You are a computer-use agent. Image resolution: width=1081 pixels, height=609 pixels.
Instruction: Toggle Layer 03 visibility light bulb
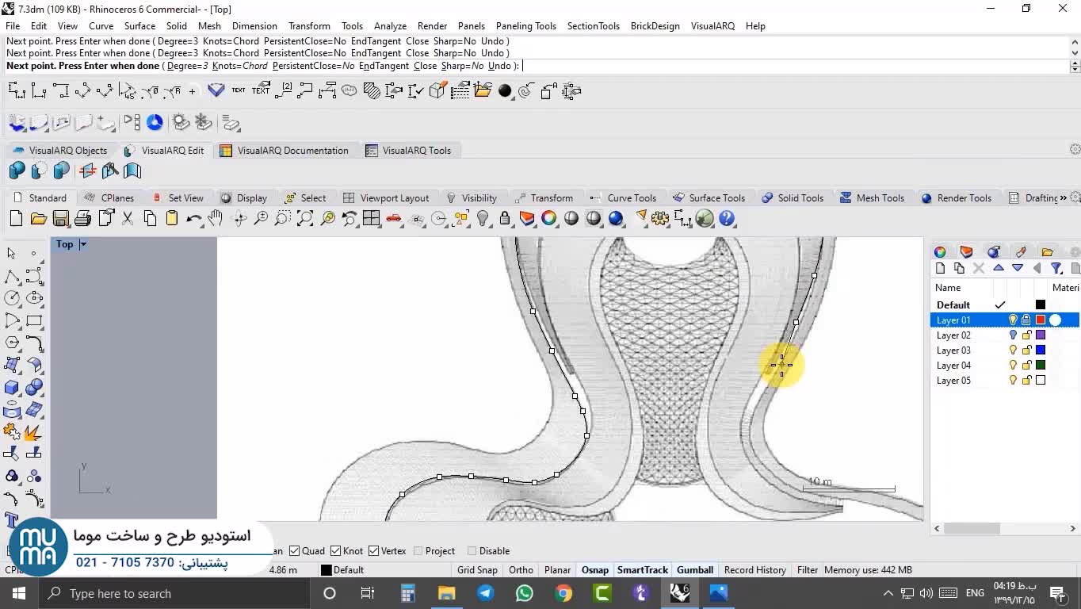(1012, 350)
